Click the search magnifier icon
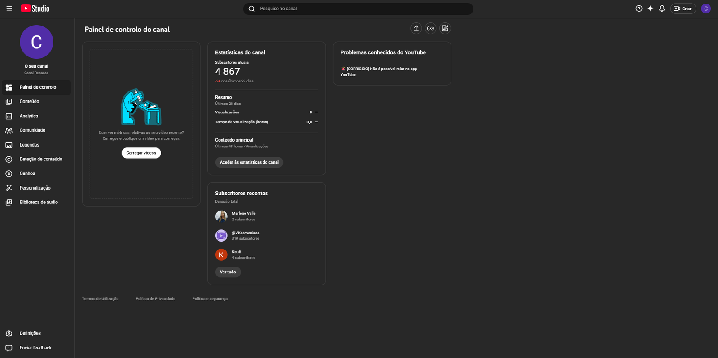 pos(252,9)
